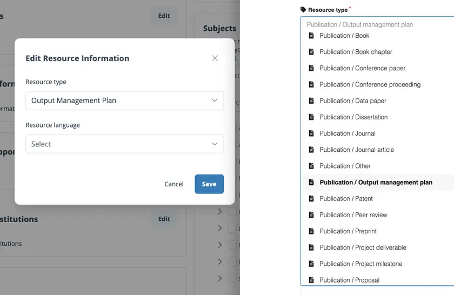
Task: Click the file icon next to Data paper
Action: (311, 101)
